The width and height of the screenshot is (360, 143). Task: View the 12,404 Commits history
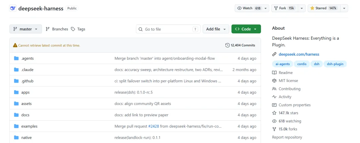(240, 45)
